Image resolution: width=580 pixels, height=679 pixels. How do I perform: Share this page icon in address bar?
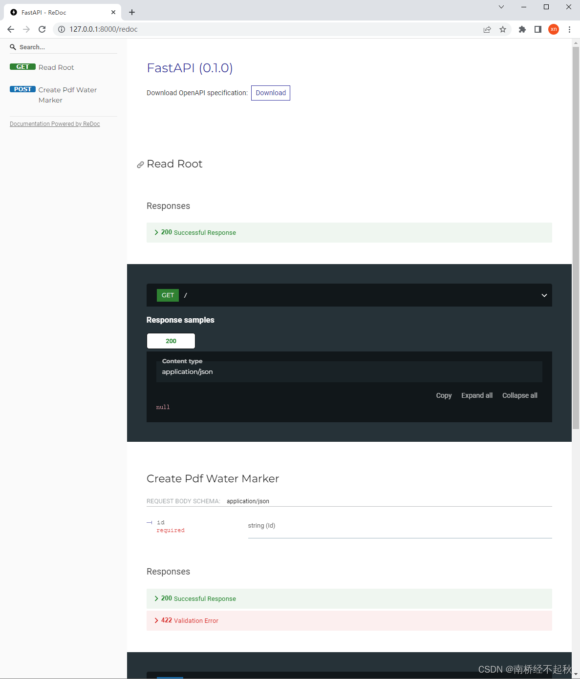point(487,29)
